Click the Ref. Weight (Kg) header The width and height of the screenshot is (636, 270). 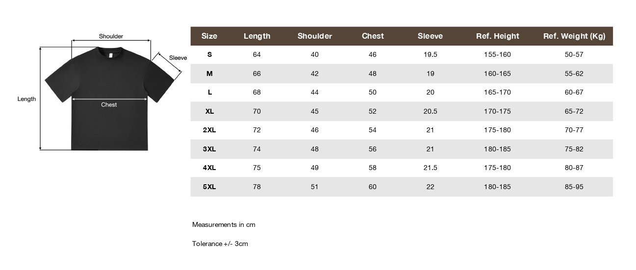click(574, 36)
